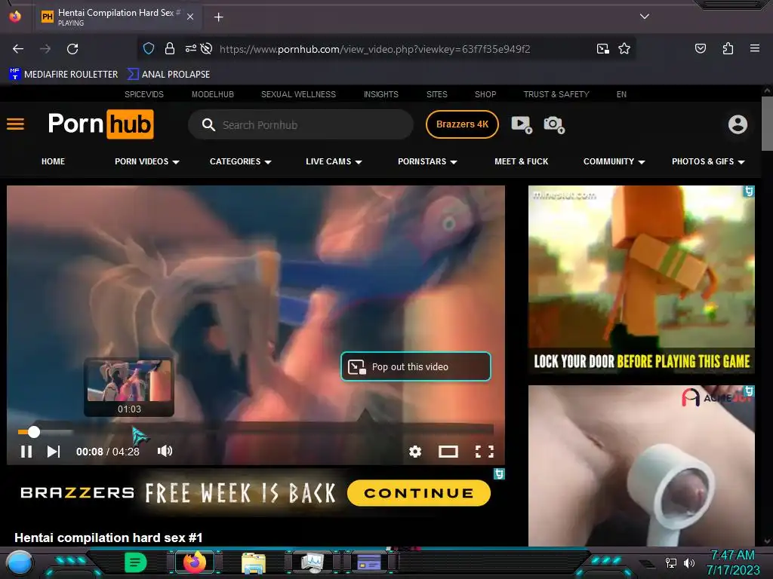Expand the list all tabs chevron

[645, 17]
